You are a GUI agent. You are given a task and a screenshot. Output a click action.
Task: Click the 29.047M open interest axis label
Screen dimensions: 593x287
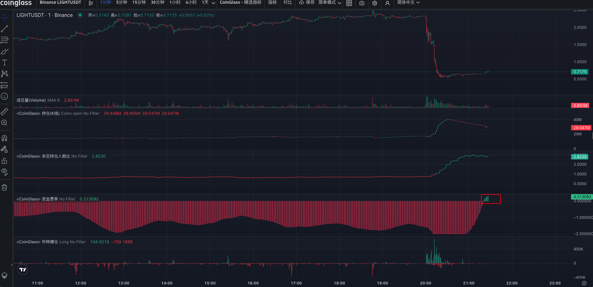[580, 127]
